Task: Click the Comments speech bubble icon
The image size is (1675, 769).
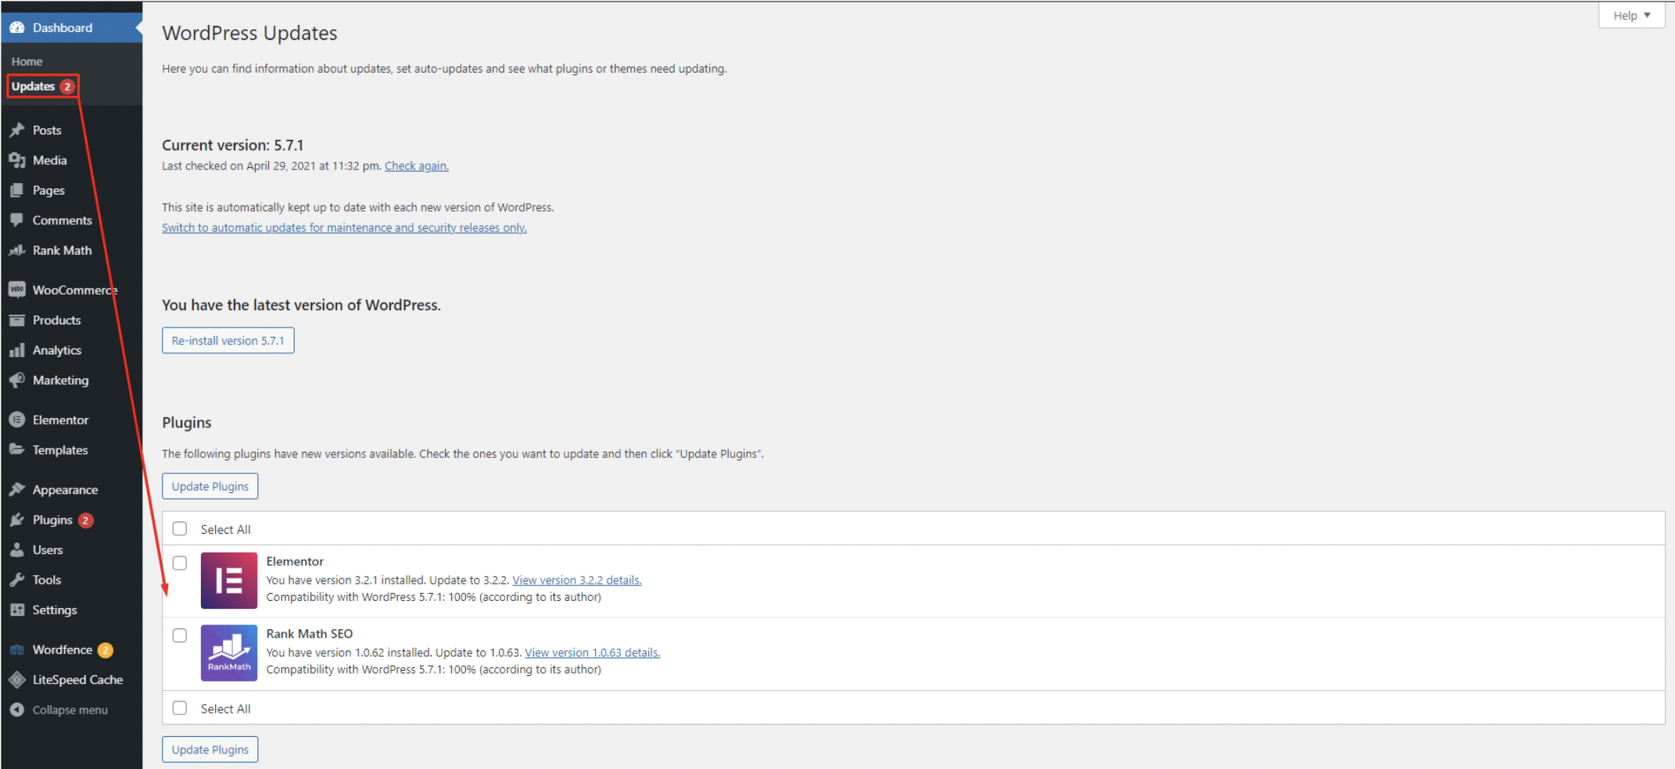Action: pos(17,220)
